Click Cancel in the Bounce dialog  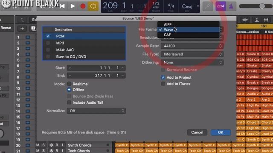[197, 132]
